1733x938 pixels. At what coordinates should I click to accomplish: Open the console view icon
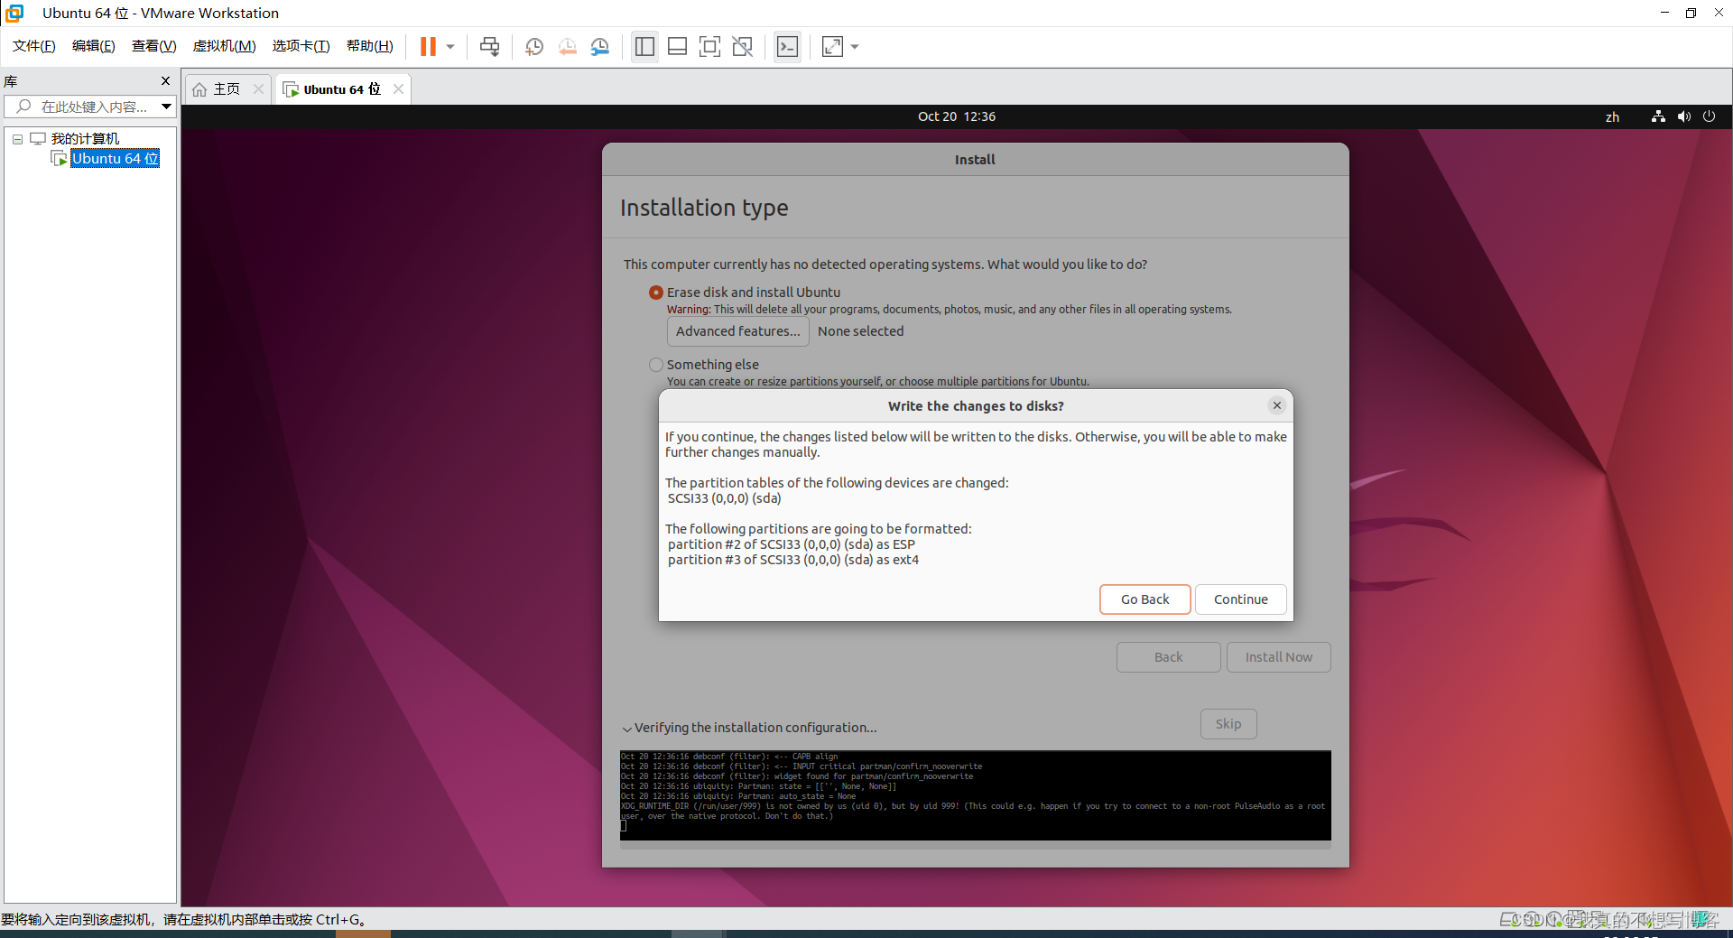[787, 46]
